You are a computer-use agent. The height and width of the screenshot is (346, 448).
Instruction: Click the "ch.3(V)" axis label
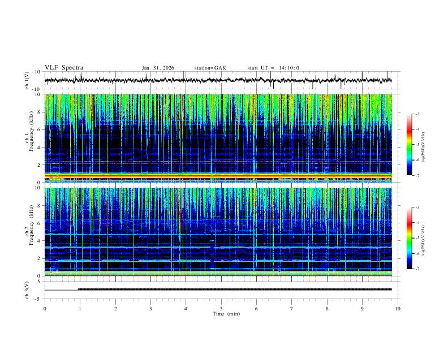click(x=27, y=290)
